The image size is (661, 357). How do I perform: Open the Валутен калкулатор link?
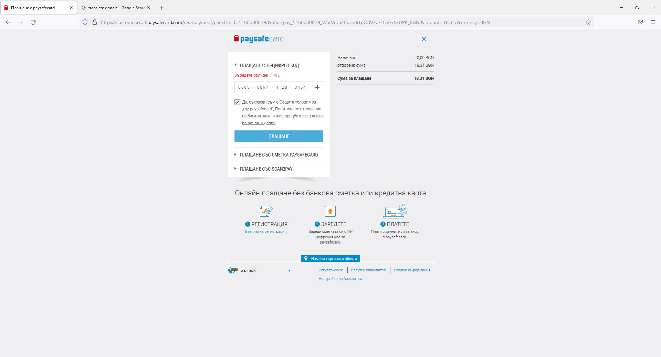point(368,270)
